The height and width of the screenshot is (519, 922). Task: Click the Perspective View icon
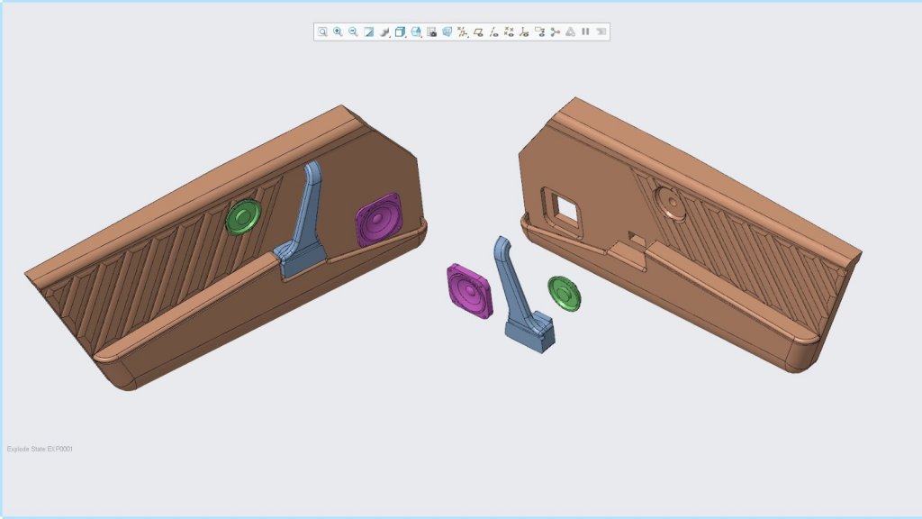(447, 32)
